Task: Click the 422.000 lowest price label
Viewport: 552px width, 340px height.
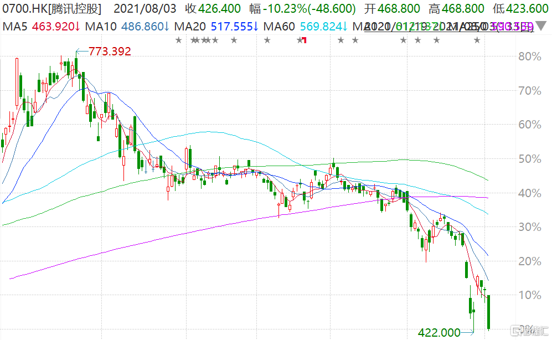Action: click(x=439, y=332)
